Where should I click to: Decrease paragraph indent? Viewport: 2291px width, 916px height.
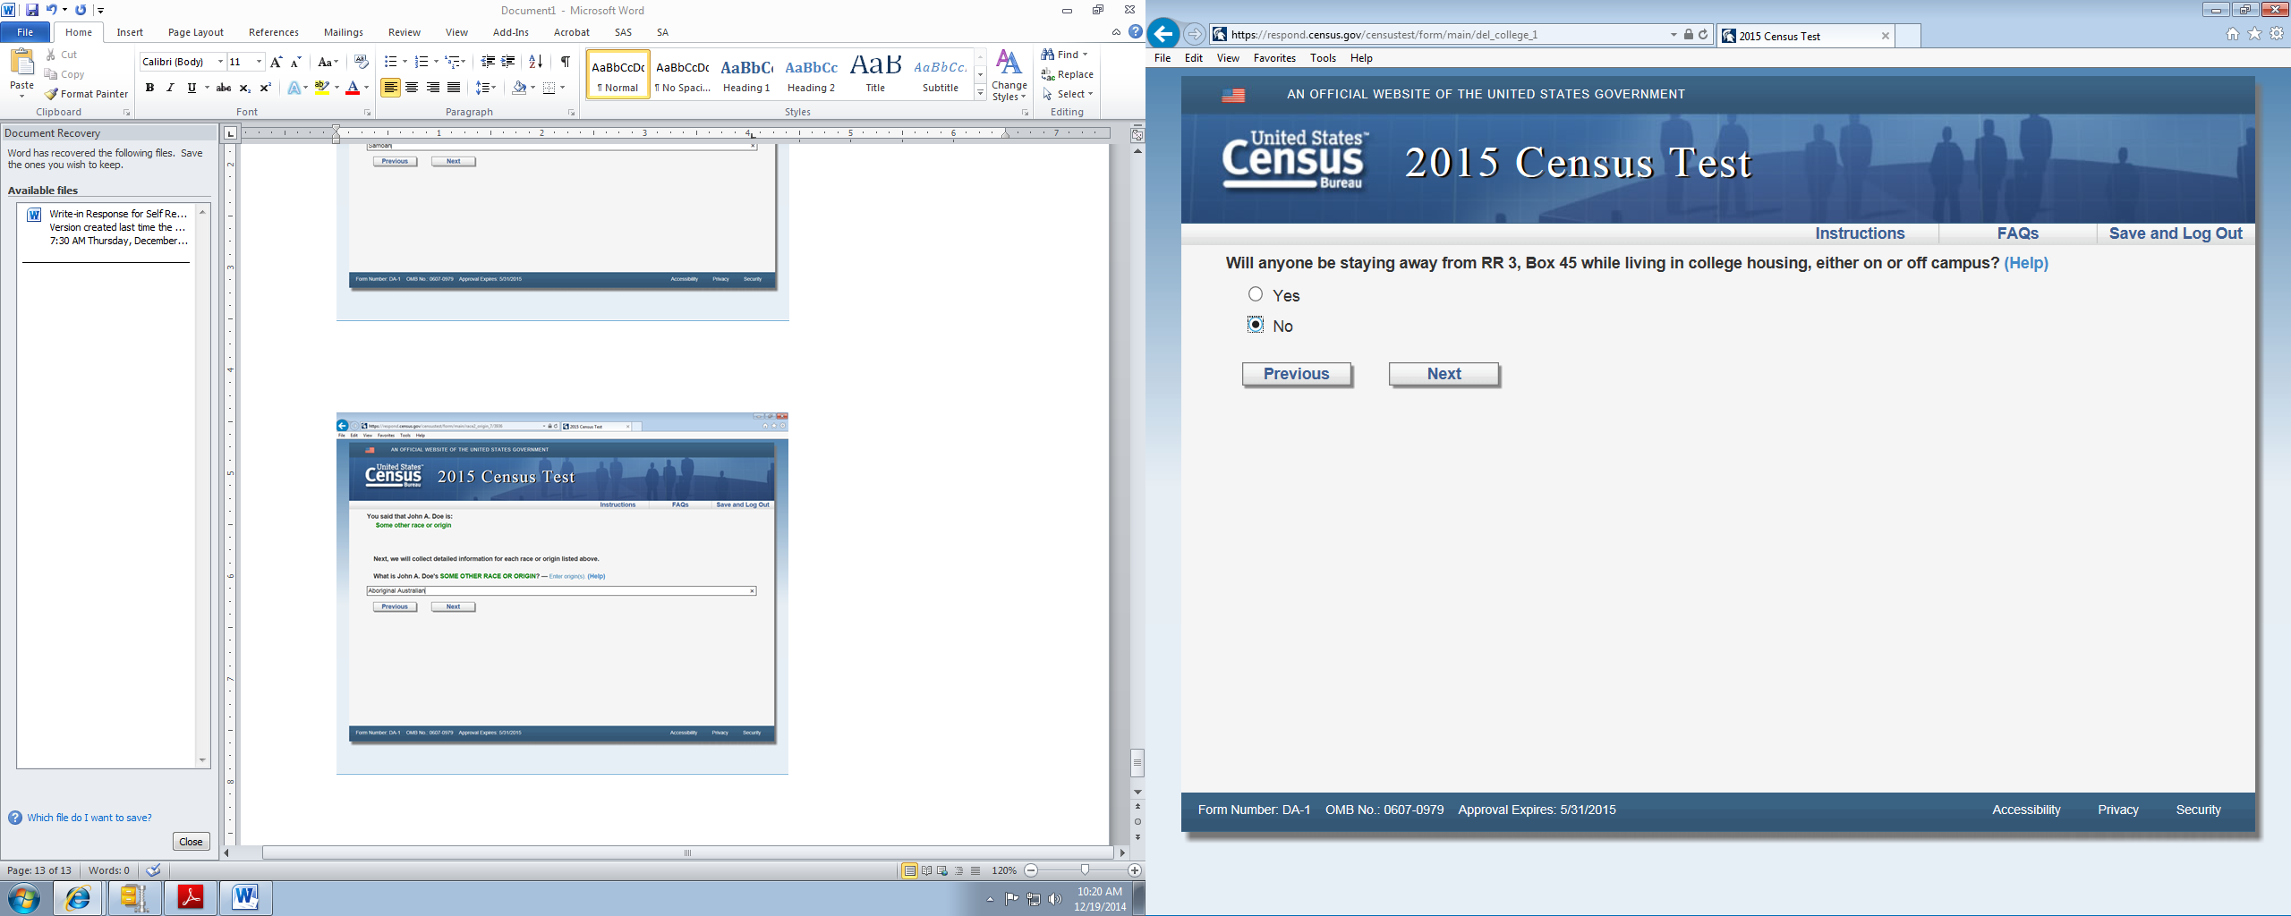point(488,62)
